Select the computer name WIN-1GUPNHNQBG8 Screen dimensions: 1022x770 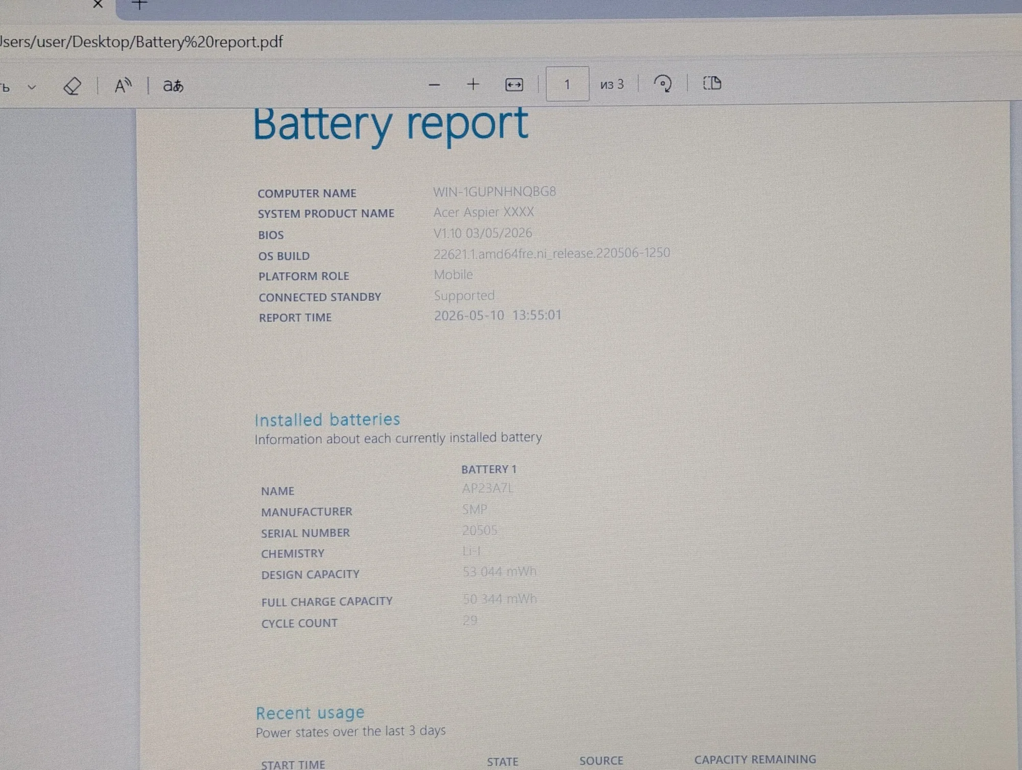495,192
